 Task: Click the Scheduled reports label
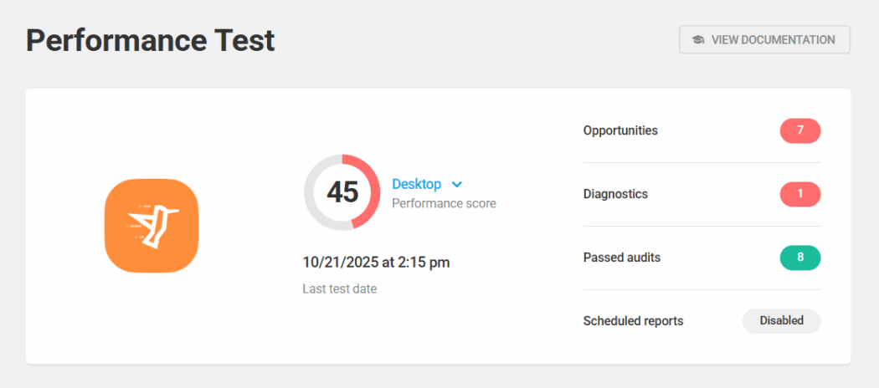tap(633, 321)
